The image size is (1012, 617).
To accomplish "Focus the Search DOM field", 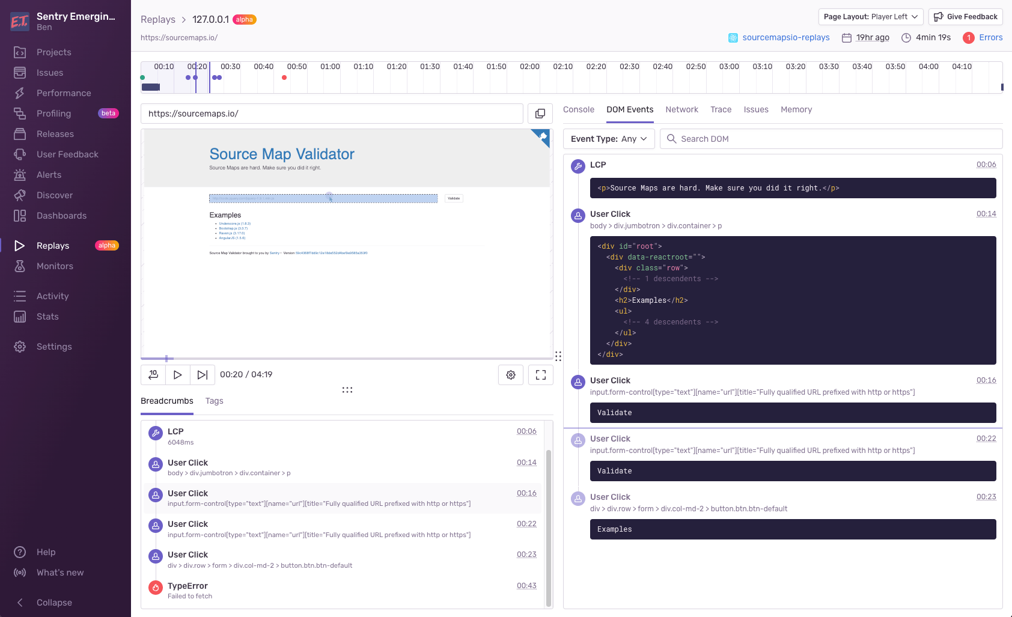I will click(831, 139).
